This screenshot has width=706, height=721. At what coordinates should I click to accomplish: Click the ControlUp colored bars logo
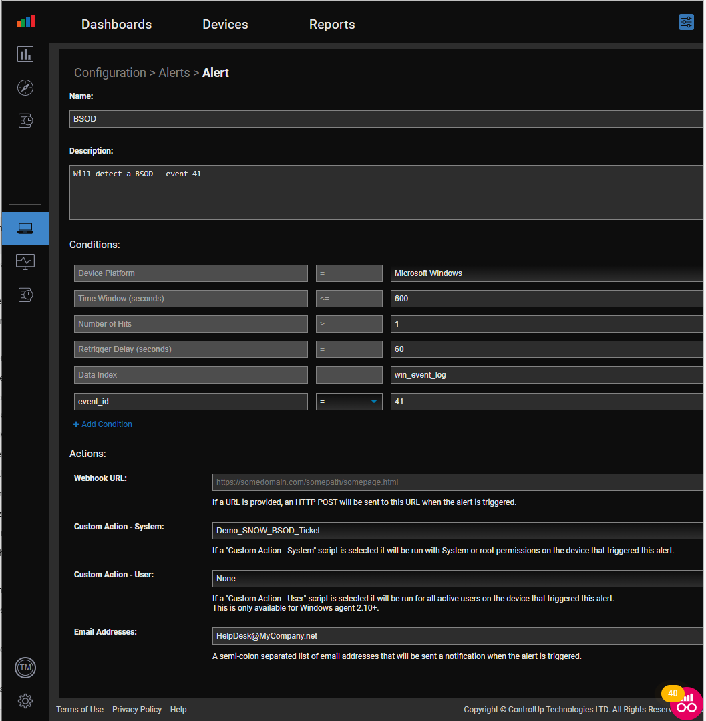25,21
